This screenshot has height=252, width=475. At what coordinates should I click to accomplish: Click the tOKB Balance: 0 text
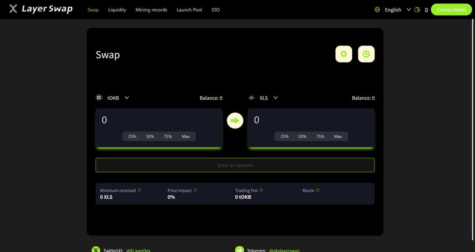211,98
